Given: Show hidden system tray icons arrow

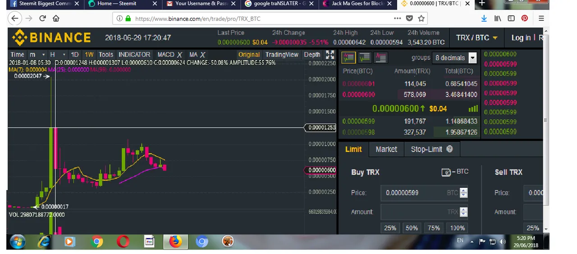Looking at the screenshot, I should click(472, 242).
